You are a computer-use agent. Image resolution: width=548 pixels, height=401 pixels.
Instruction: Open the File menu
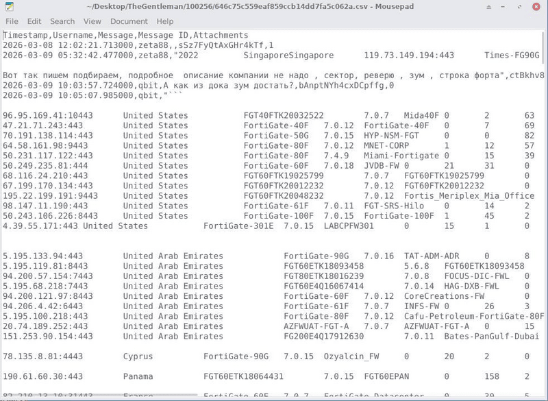(12, 21)
